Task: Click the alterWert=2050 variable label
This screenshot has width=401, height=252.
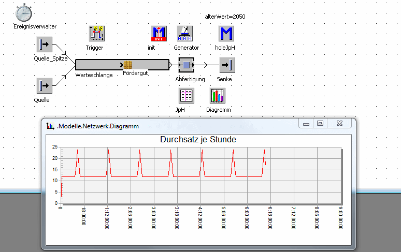Action: tap(225, 17)
